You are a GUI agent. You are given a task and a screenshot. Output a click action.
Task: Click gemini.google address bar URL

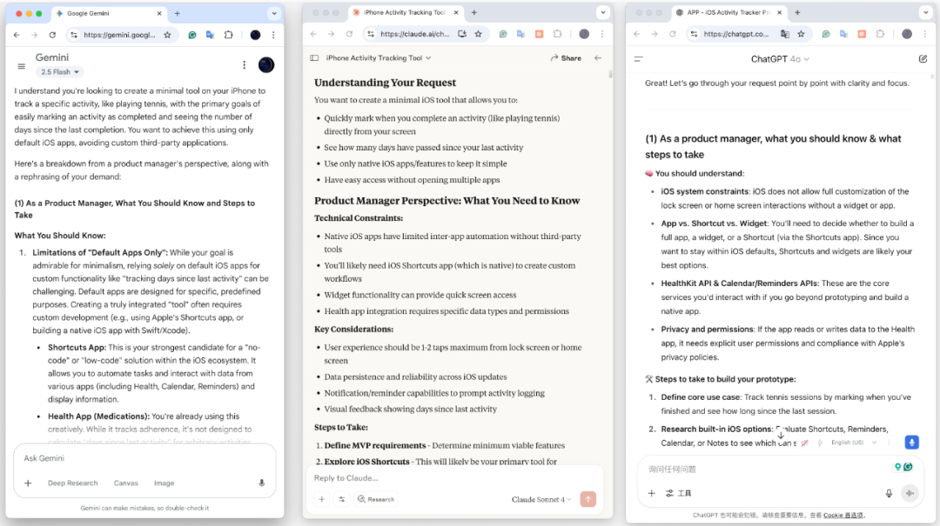(x=120, y=35)
